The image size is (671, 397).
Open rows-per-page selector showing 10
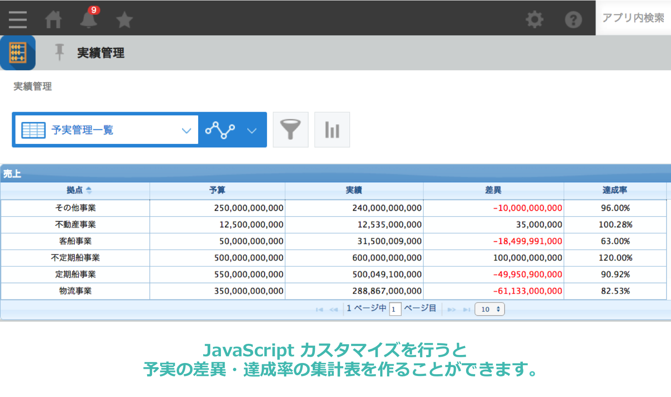point(490,309)
